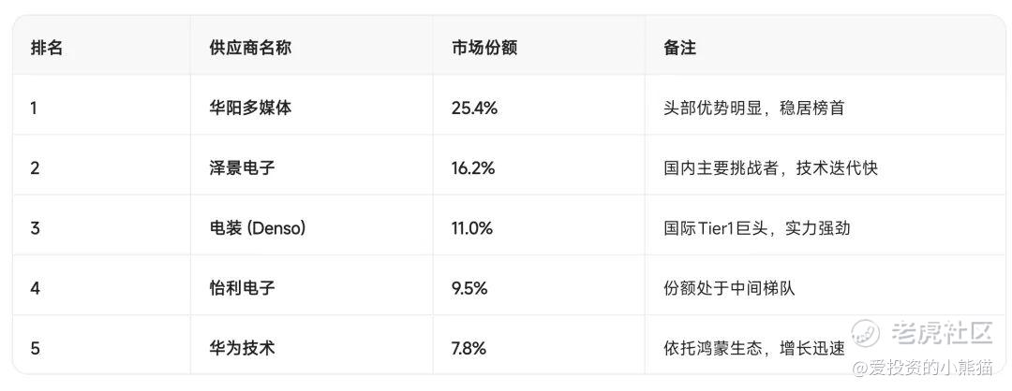Screen dimensions: 1012x391
Task: Click the 11.0% market share value
Action: [472, 228]
